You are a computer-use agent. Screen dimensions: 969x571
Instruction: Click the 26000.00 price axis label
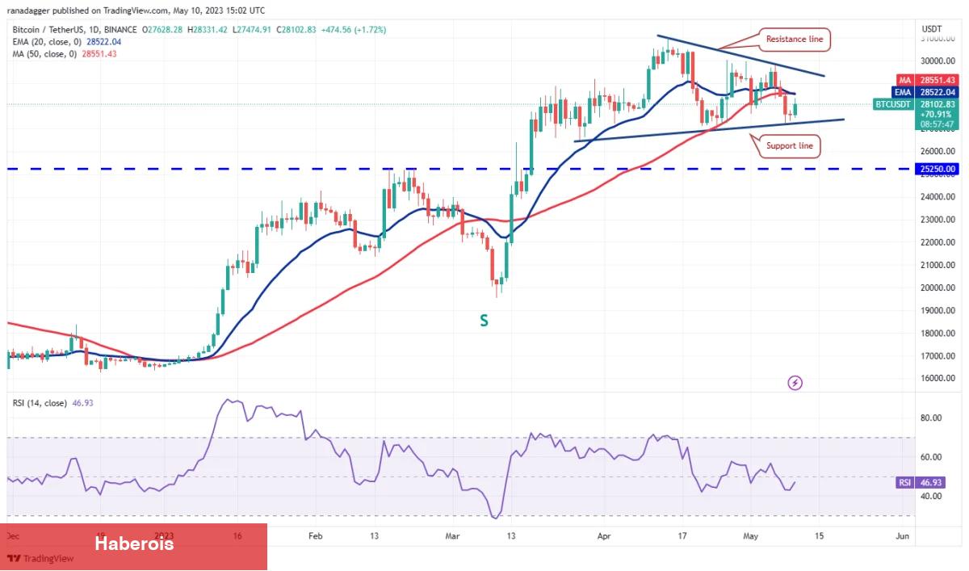point(937,151)
